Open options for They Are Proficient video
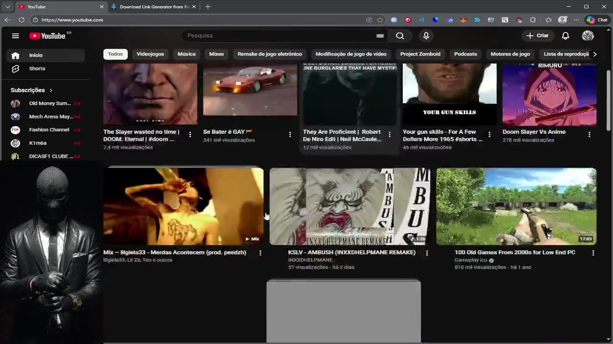This screenshot has height=344, width=613. tap(389, 135)
